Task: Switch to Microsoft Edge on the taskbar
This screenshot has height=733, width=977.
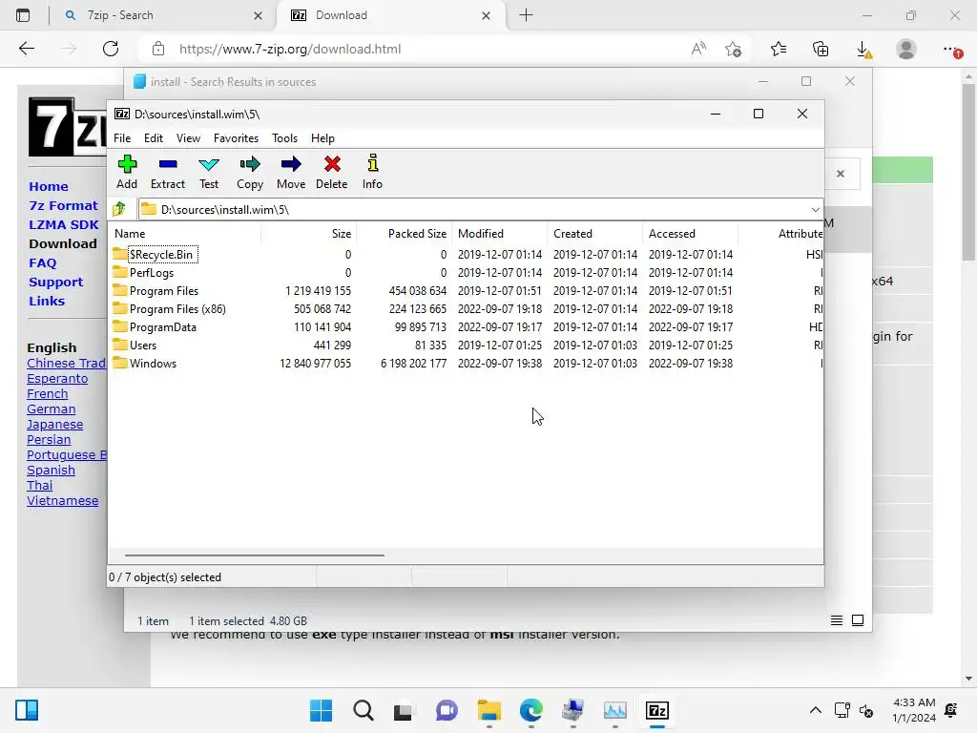Action: point(530,710)
